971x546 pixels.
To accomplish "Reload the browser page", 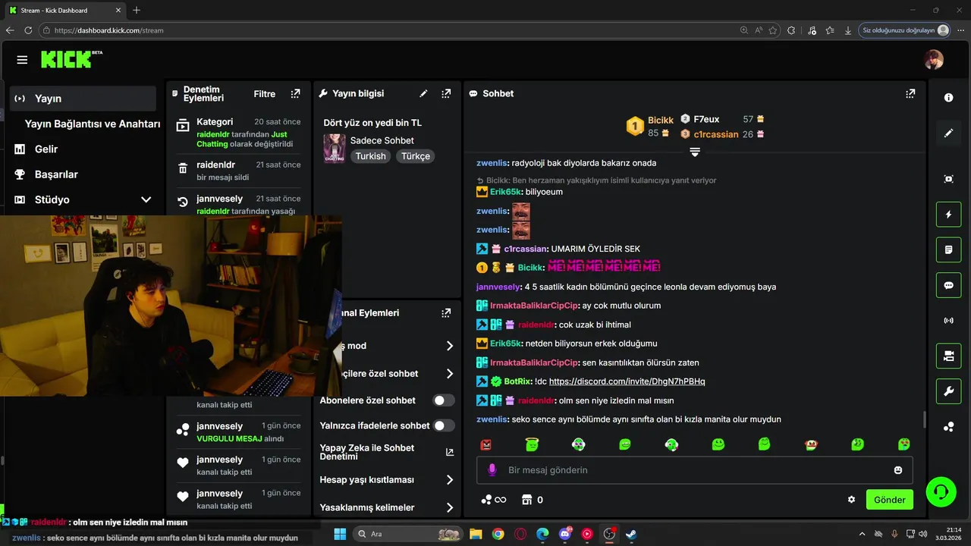I will [28, 30].
